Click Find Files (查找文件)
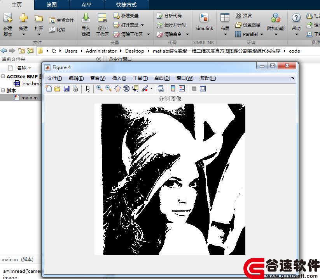The height and width of the screenshot is (279, 320). 61,20
